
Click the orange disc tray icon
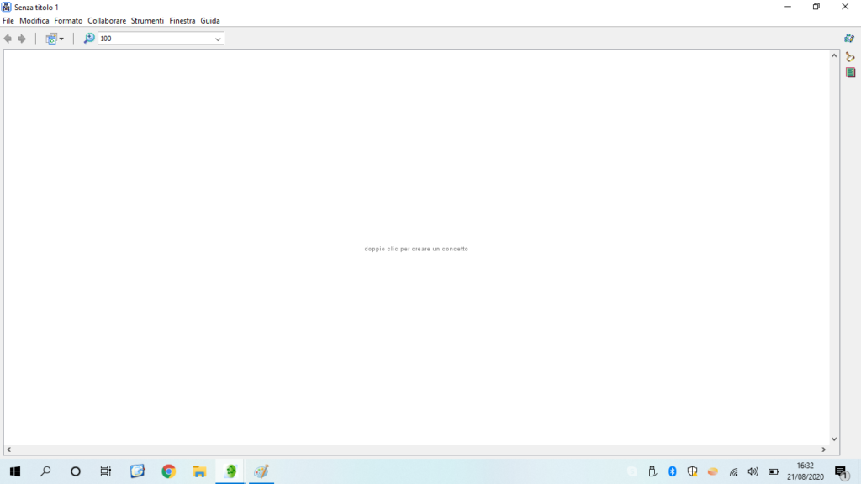pos(713,471)
